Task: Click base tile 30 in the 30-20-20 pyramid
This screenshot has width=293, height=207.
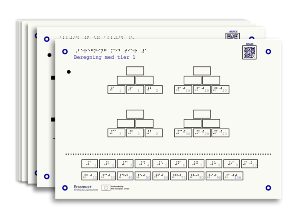Action: pyautogui.click(x=183, y=133)
